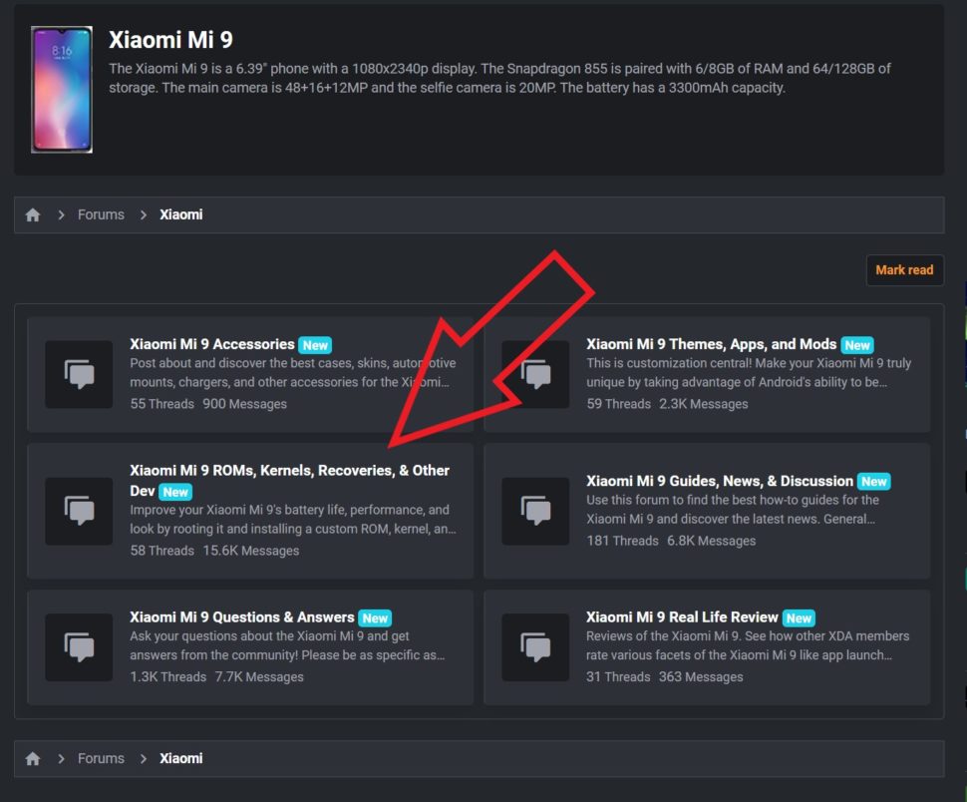Click the New badge next to Guides, News, & Discussion

pyautogui.click(x=874, y=481)
